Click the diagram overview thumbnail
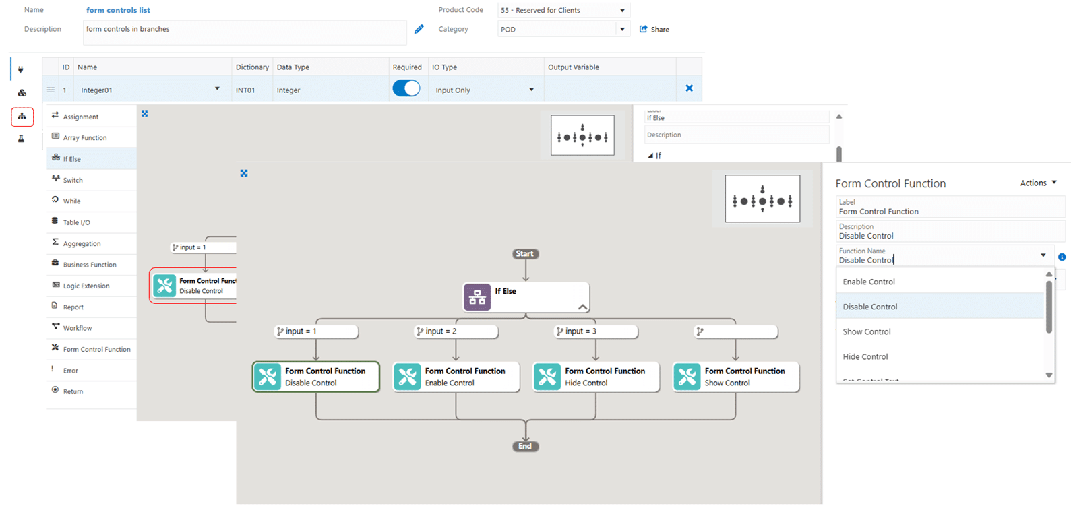Viewport: 1071px width, 506px height. pos(762,199)
